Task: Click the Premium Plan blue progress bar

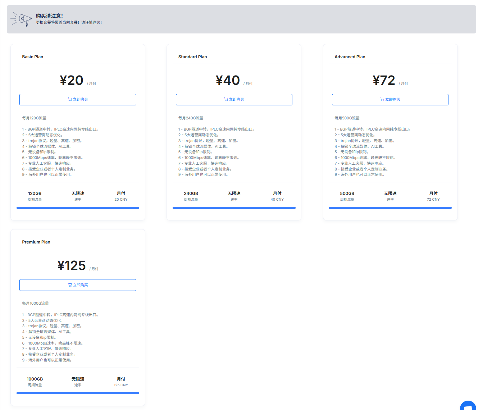Action: (x=78, y=393)
